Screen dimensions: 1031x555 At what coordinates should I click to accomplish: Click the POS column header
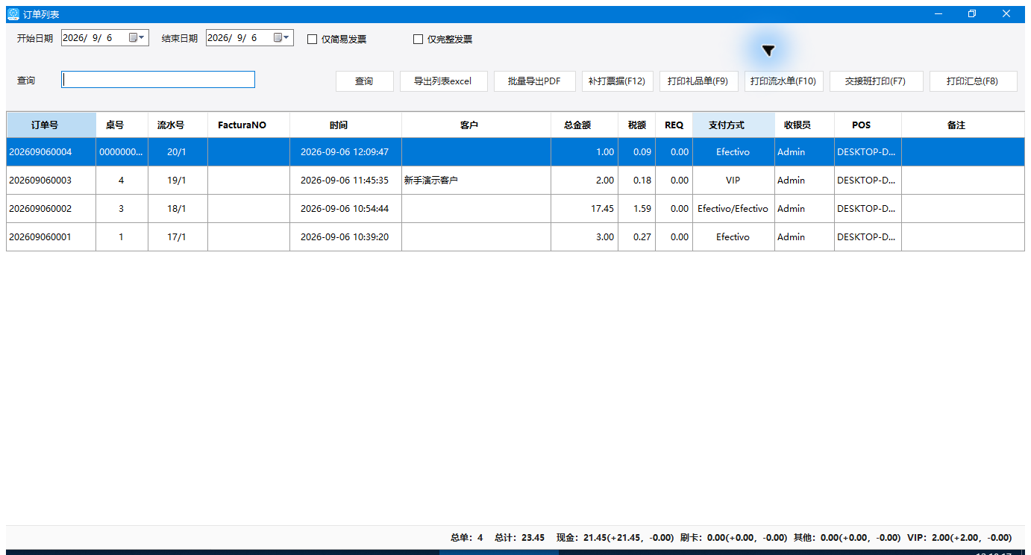[x=868, y=125]
